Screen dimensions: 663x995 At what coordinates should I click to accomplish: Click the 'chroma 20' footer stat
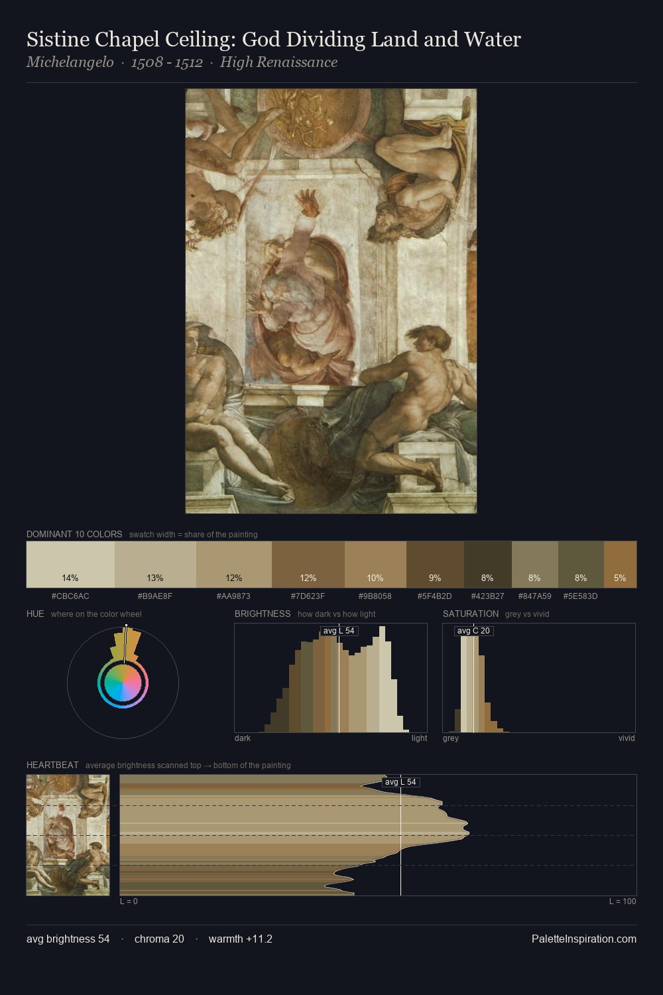[159, 939]
